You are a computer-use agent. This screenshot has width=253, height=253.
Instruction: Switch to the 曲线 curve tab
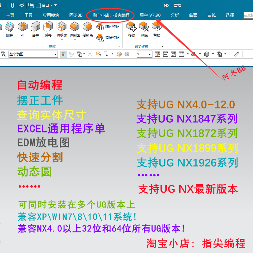(x=212, y=15)
